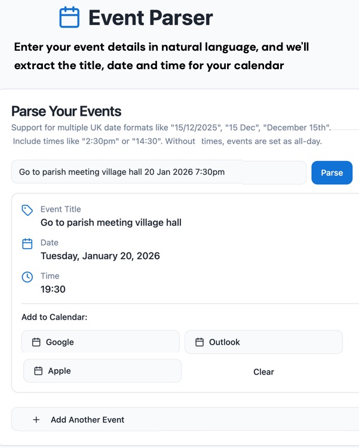Click the plus icon for Add Another Event

pos(36,420)
